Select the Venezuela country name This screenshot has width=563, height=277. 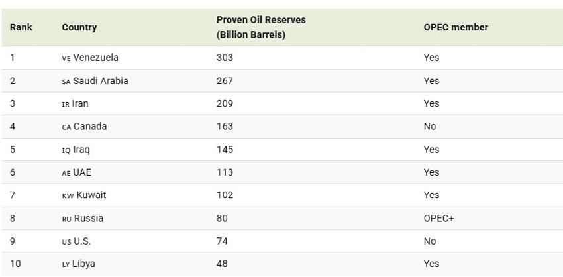(x=95, y=58)
